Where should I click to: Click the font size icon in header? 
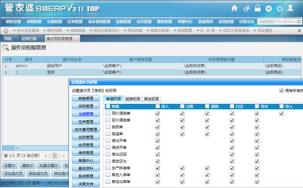point(246,8)
